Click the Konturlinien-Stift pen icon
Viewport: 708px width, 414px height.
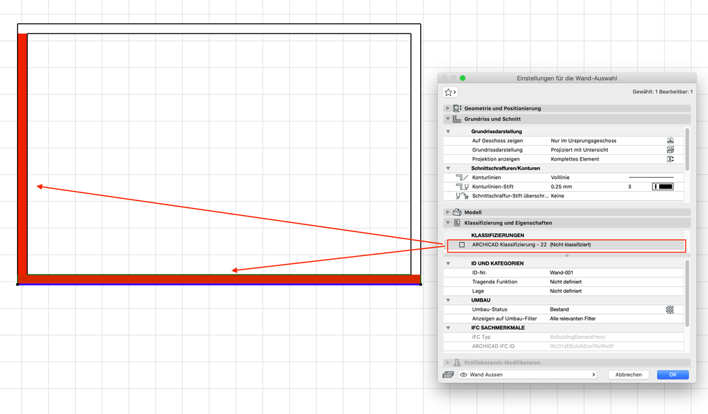(462, 187)
